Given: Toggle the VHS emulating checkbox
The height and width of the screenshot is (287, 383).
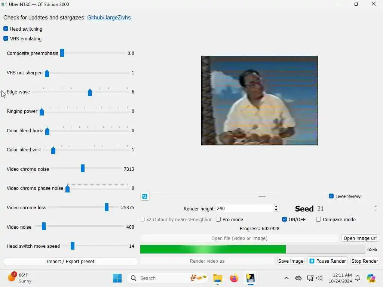Looking at the screenshot, I should point(6,38).
